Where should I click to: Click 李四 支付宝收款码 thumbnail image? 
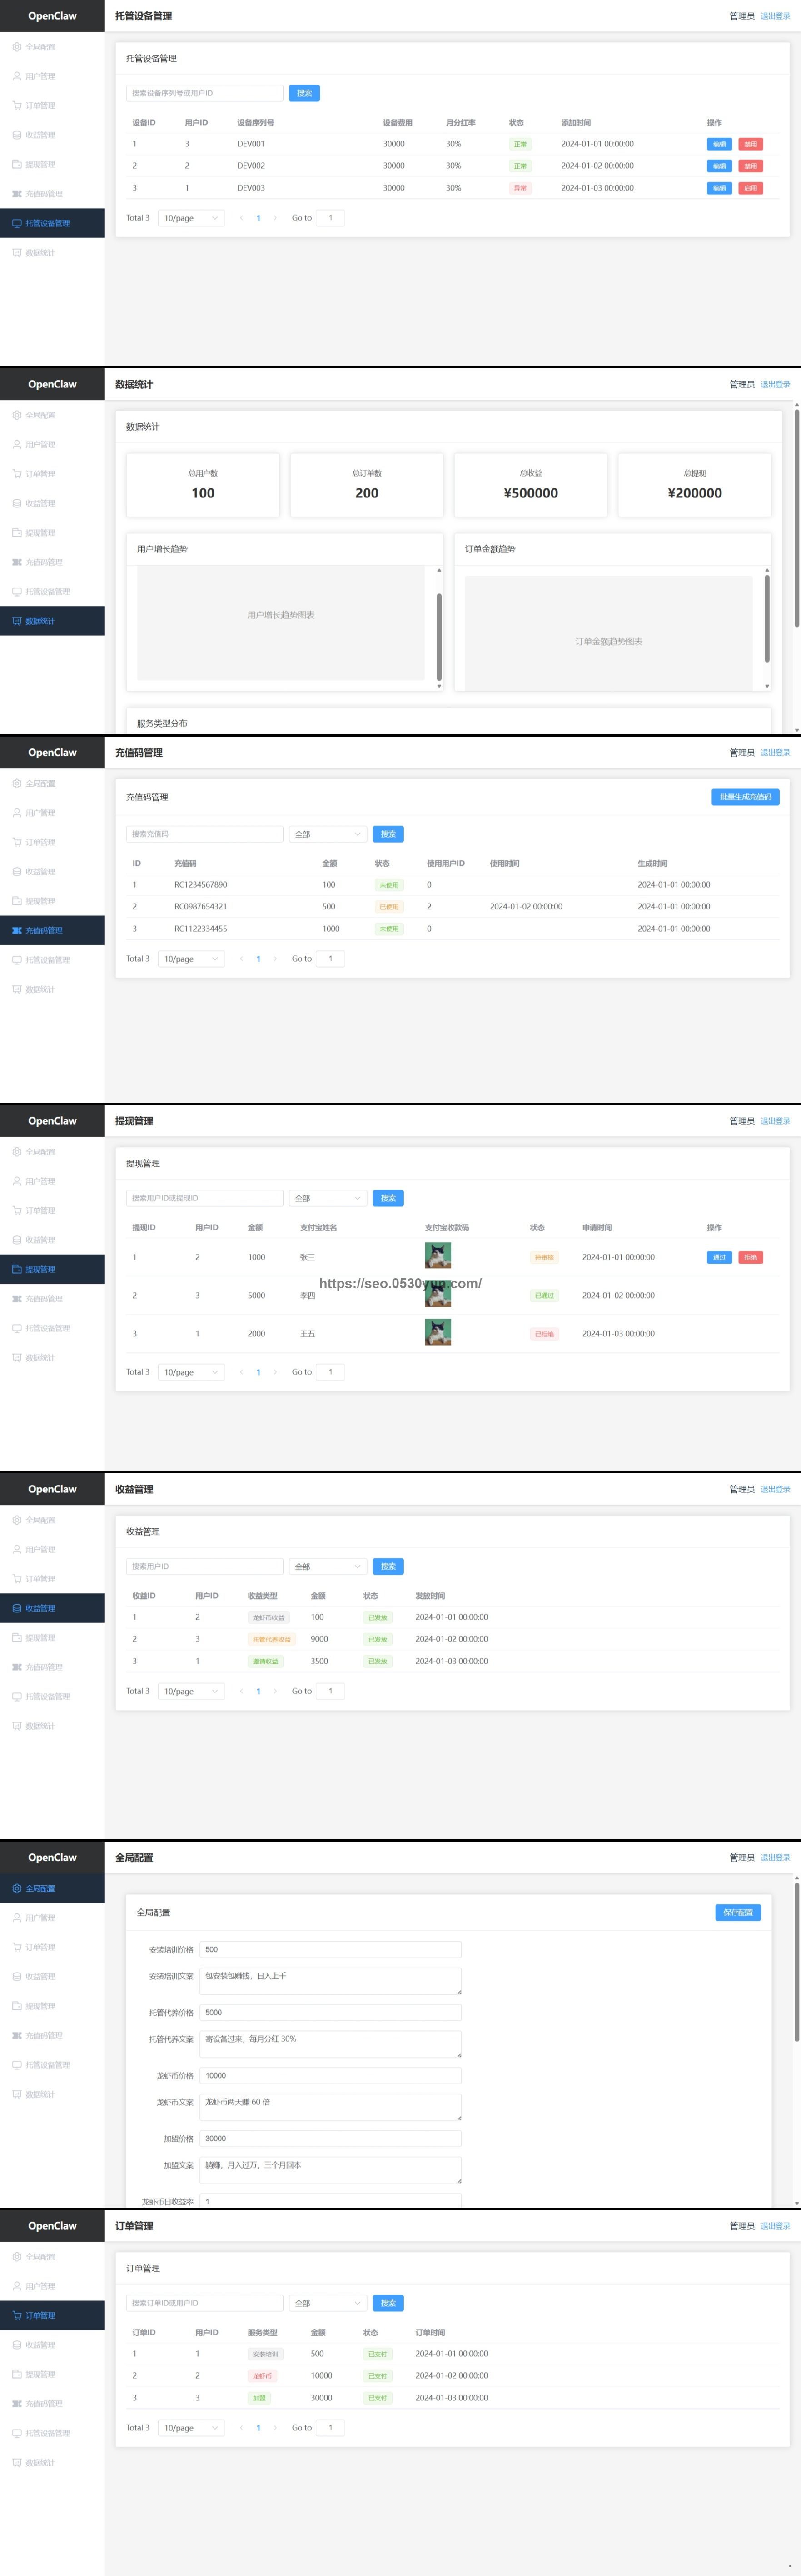pyautogui.click(x=438, y=1295)
